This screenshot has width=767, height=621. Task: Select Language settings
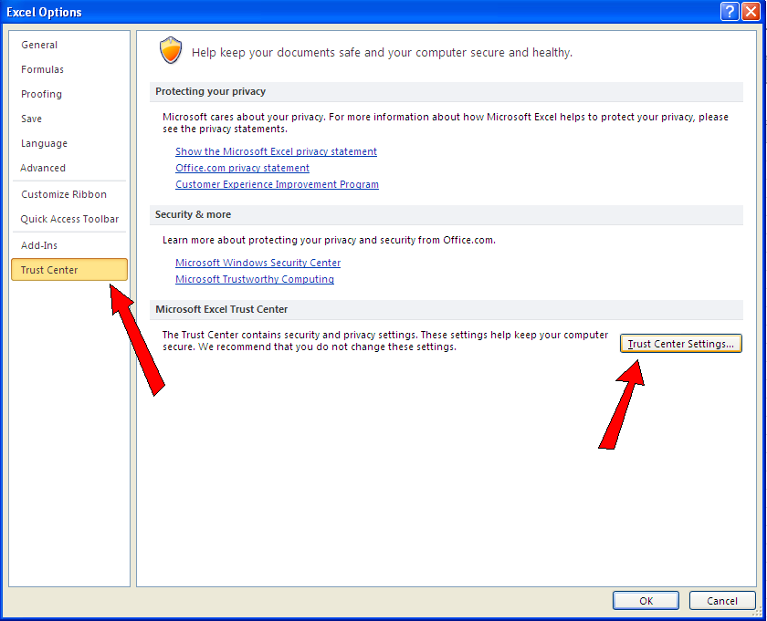point(42,143)
